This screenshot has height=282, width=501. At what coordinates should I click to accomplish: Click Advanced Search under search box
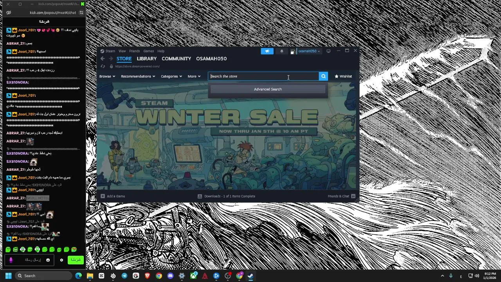268,89
